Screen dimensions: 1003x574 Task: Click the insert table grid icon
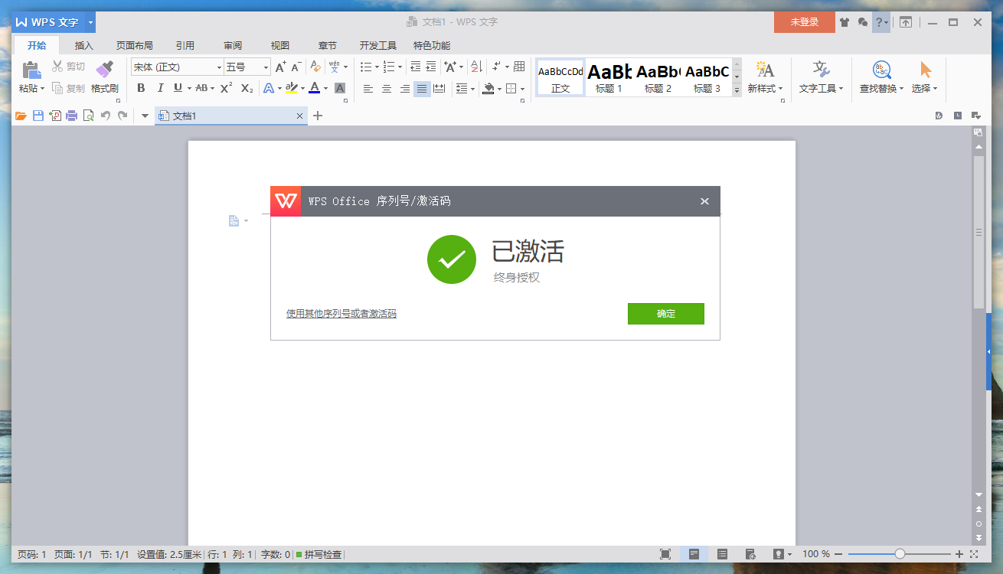(519, 67)
